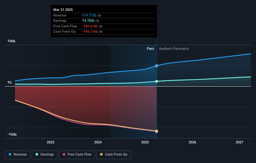256x163 pixels.
Task: Click the Analysts Forecasts label
Action: pyautogui.click(x=174, y=49)
